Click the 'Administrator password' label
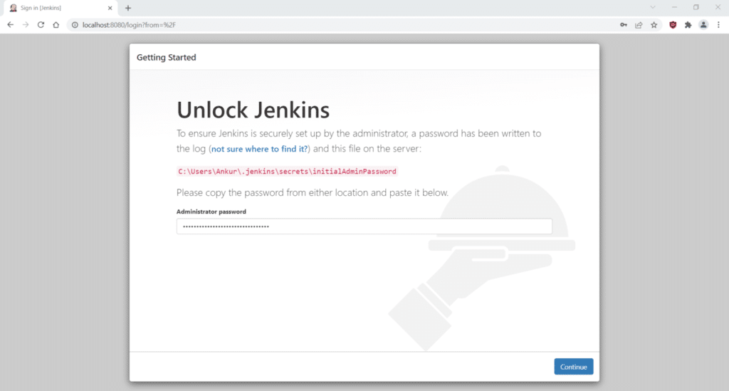Viewport: 729px width, 391px height. coord(211,212)
